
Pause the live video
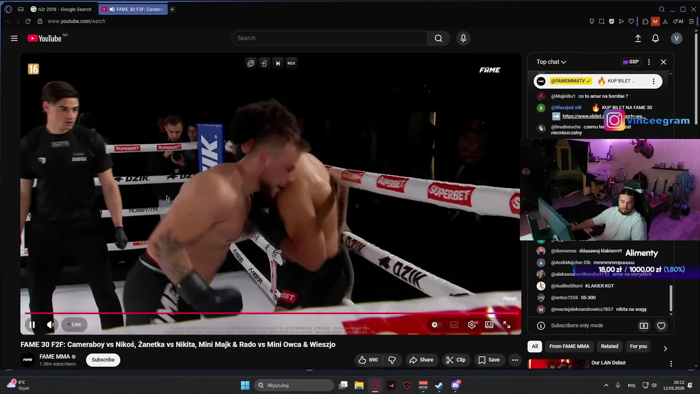pos(32,325)
